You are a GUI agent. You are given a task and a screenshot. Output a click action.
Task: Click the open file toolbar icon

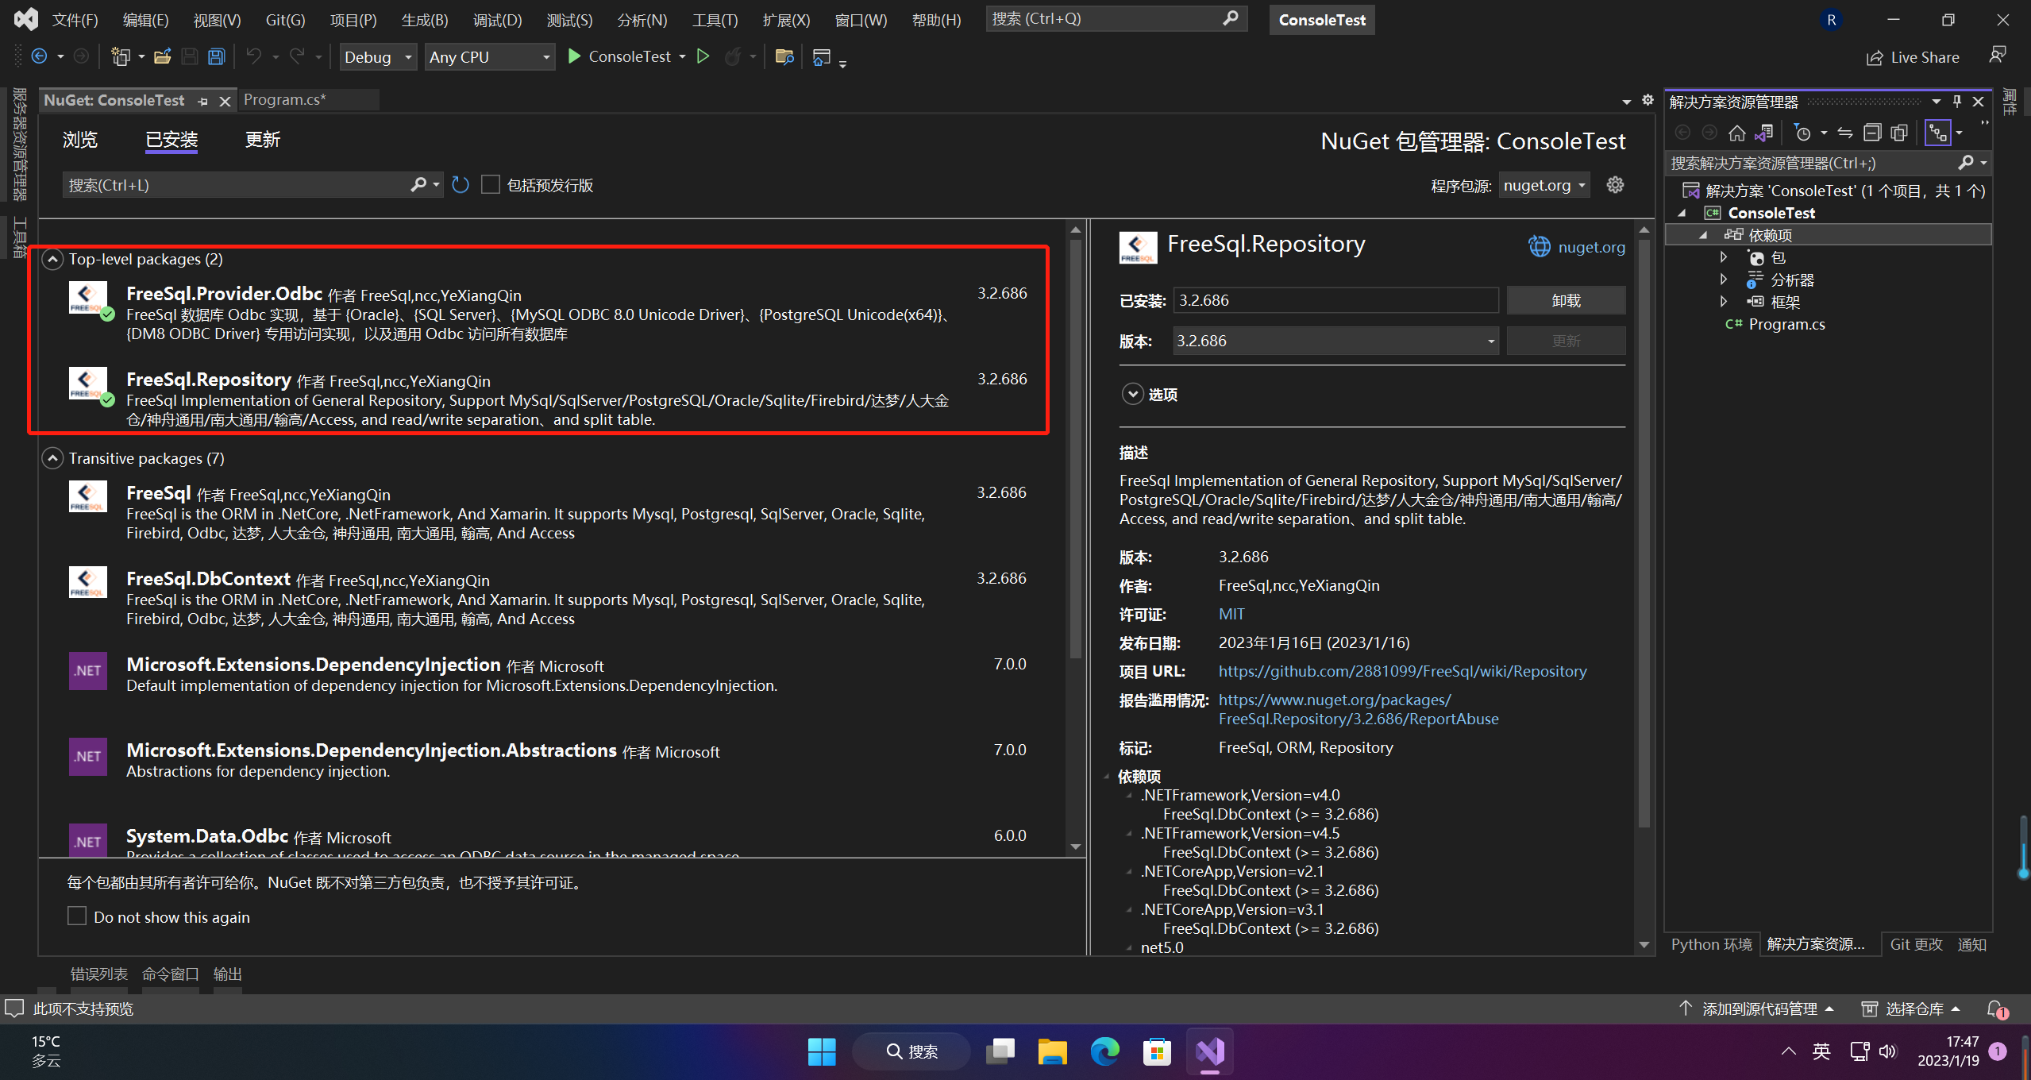tap(162, 56)
